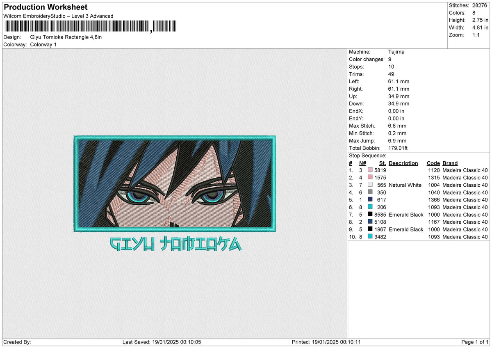The image size is (492, 348).
Task: Click the Colors value 8
Action: [x=474, y=13]
